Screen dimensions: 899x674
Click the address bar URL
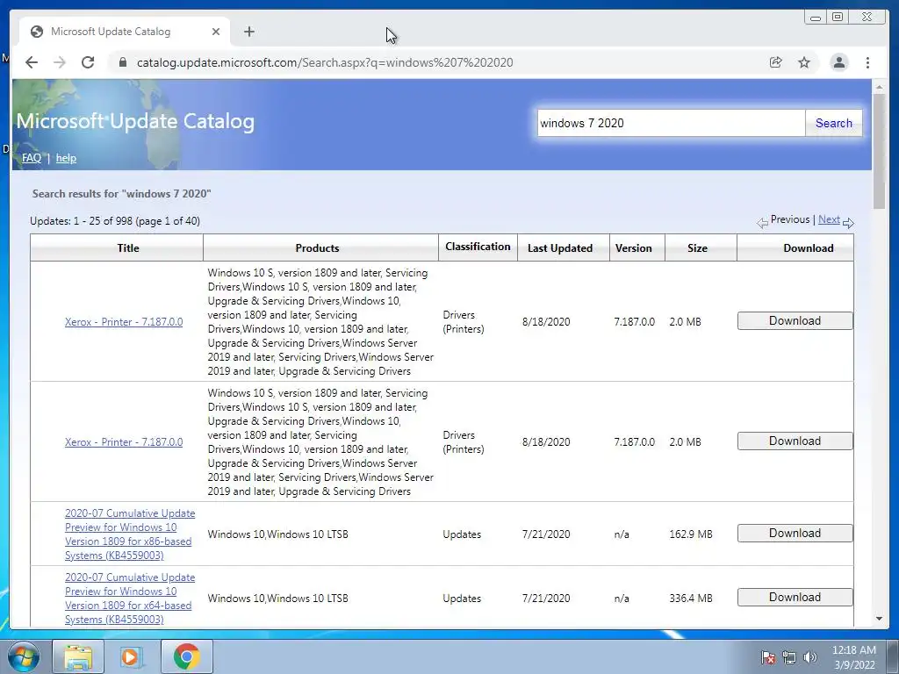(x=325, y=62)
